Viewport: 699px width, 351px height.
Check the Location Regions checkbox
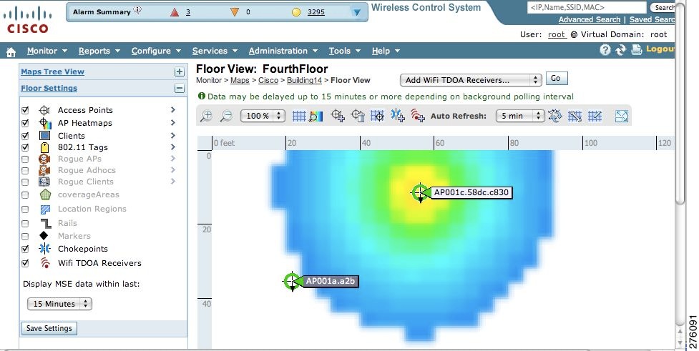click(25, 209)
